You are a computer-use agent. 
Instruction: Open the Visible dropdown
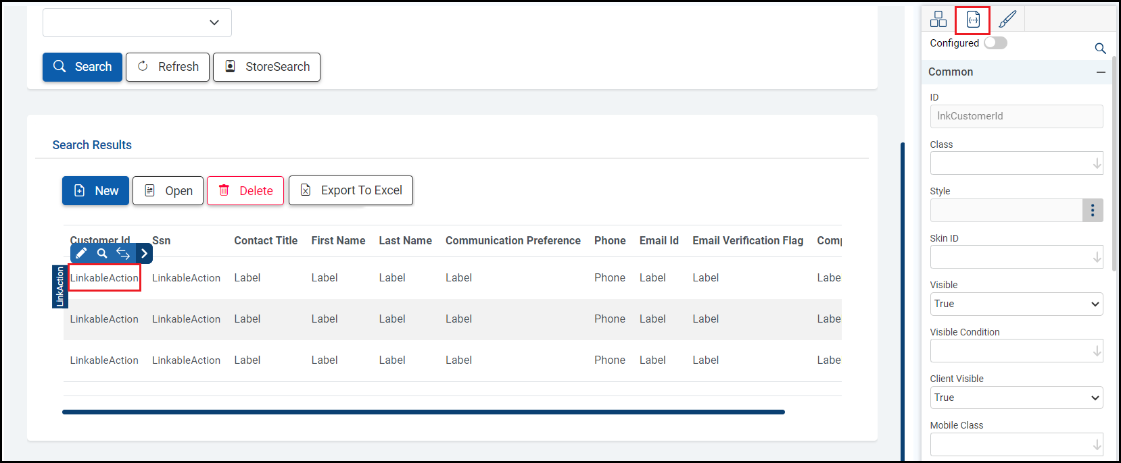pyautogui.click(x=1016, y=304)
